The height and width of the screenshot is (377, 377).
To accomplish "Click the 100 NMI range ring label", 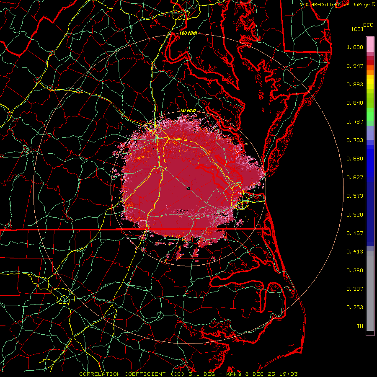I will (x=188, y=33).
